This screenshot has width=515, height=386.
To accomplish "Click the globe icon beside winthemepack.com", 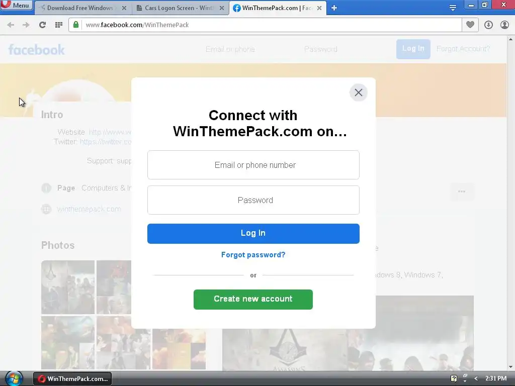I will pyautogui.click(x=46, y=209).
